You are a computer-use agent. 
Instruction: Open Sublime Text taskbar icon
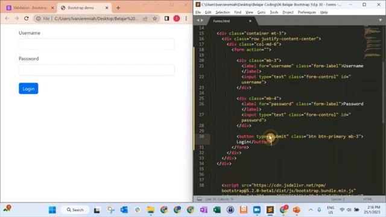270,210
